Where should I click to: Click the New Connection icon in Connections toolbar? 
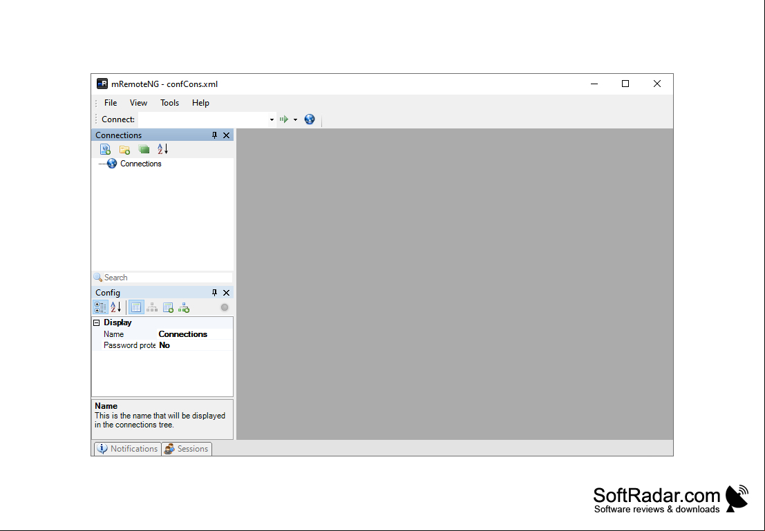coord(105,149)
